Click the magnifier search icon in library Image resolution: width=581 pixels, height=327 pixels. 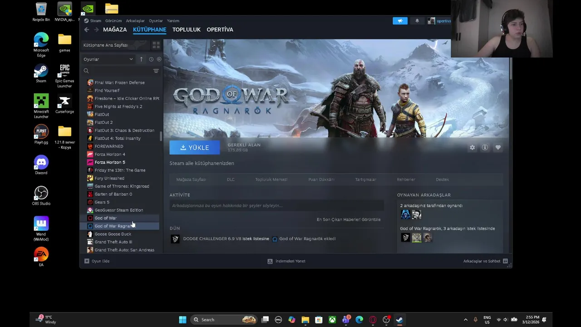coord(86,71)
